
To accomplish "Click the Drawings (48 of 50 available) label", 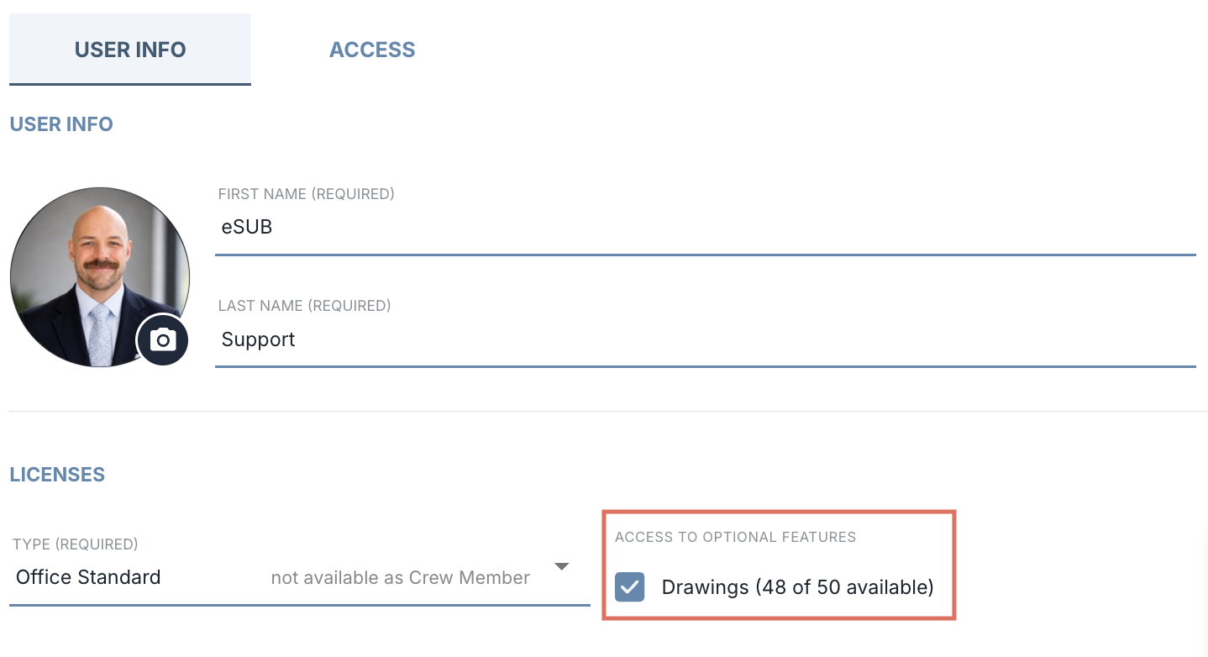I will tap(798, 587).
